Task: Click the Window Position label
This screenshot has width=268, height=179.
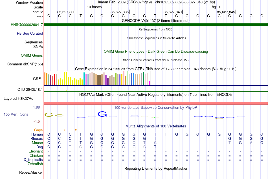Action: point(29,2)
